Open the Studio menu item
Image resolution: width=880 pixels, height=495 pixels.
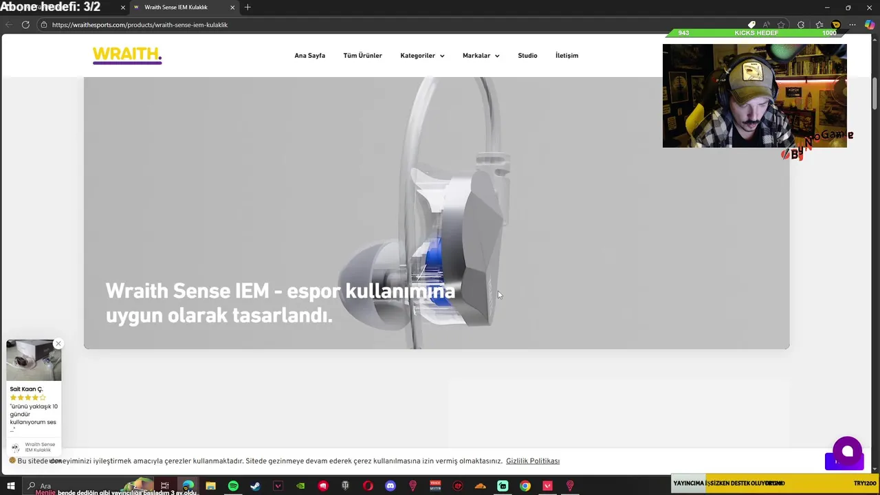click(x=527, y=56)
